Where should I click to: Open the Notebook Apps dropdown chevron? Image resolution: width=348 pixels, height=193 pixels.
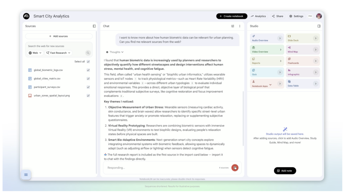click(270, 85)
